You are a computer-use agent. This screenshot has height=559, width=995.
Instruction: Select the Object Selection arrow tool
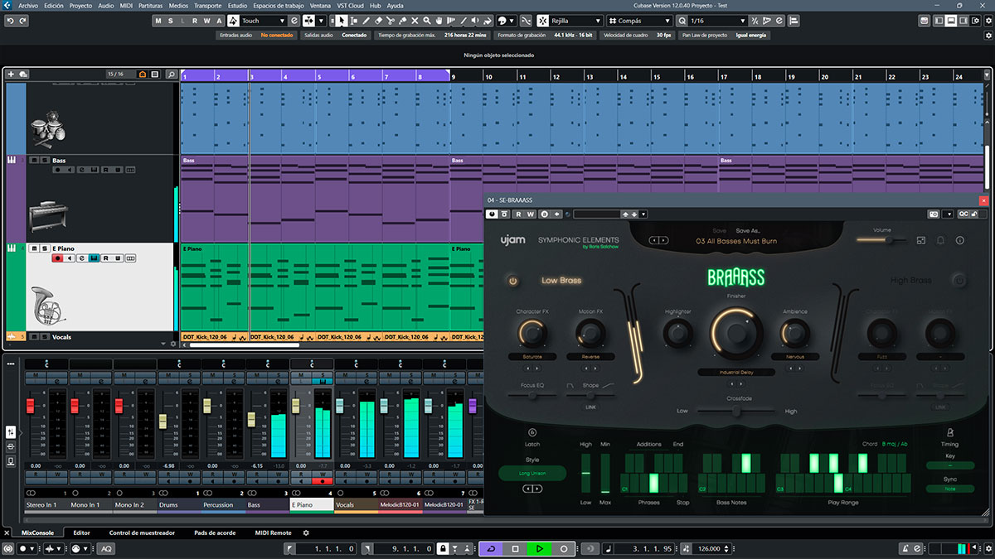343,21
